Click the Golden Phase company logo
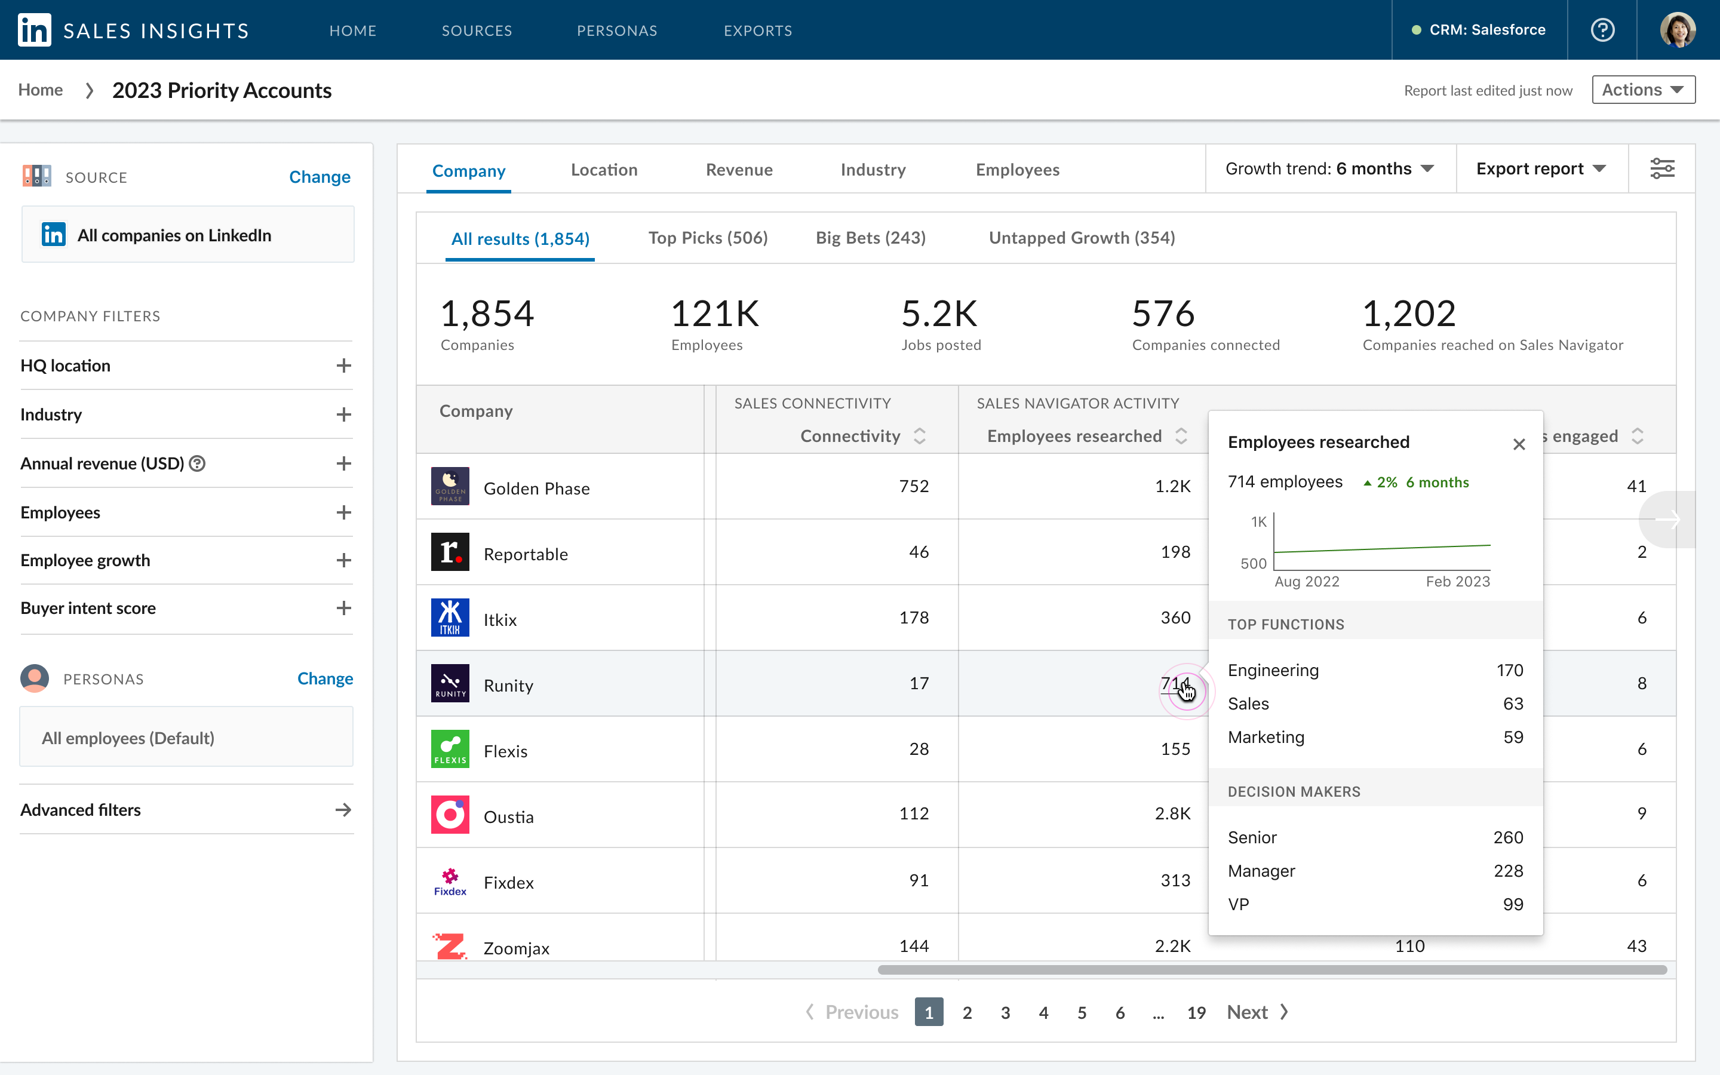This screenshot has width=1720, height=1075. (450, 486)
